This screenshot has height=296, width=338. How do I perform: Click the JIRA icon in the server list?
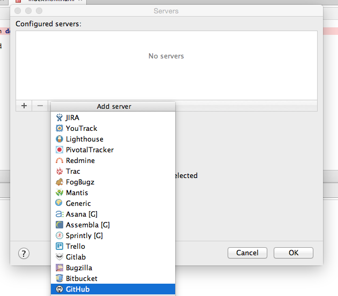[59, 117]
